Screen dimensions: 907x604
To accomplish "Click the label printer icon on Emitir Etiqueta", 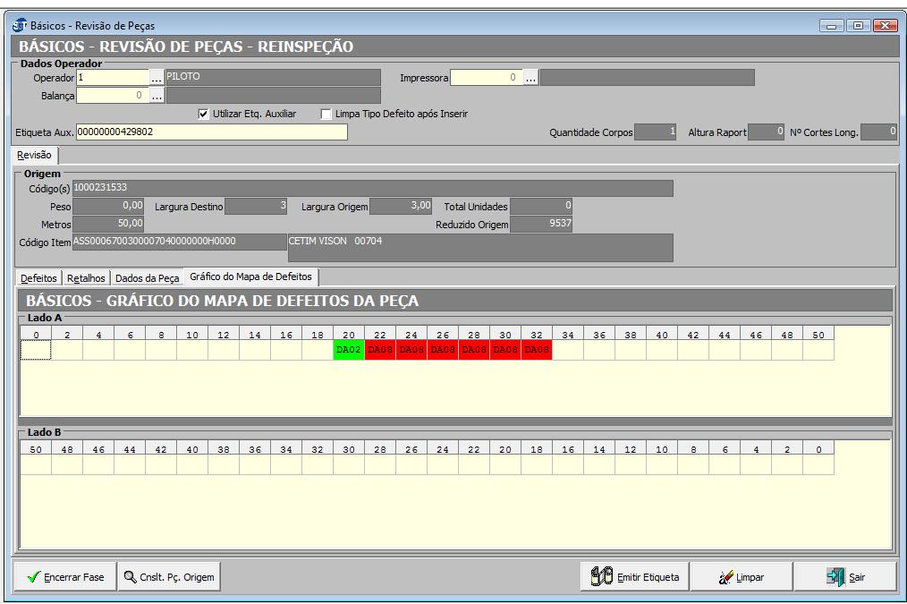I will [601, 577].
